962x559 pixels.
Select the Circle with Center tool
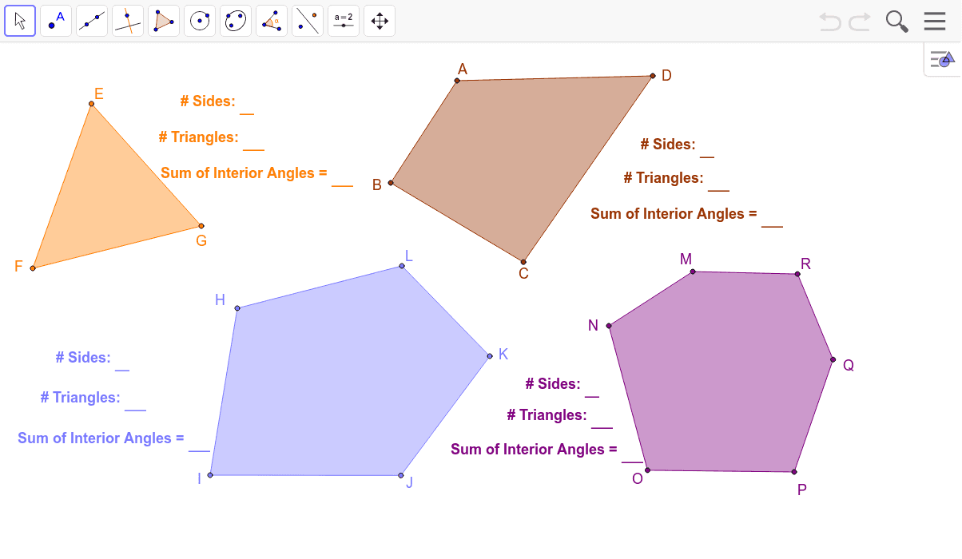200,21
